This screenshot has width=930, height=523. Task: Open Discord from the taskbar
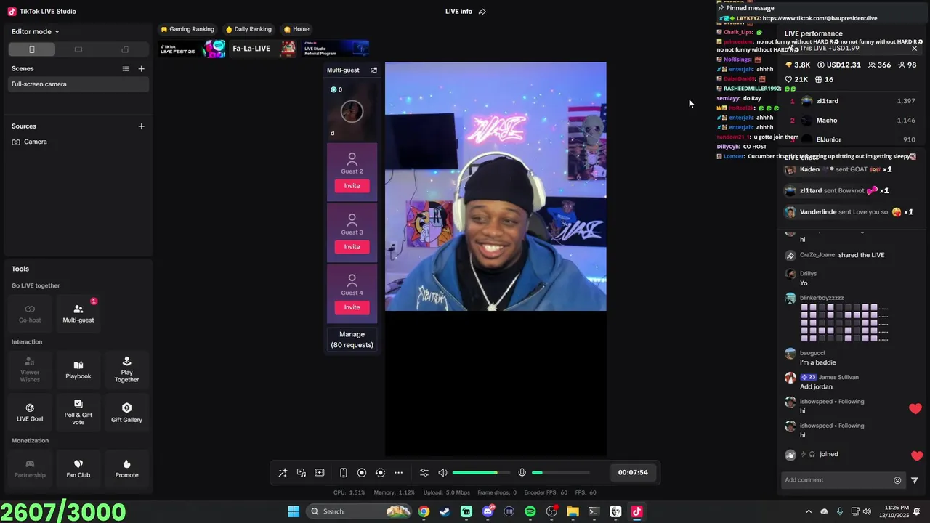pyautogui.click(x=488, y=511)
